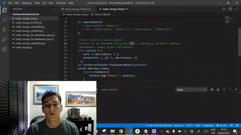Start Go Live server

(x=221, y=126)
